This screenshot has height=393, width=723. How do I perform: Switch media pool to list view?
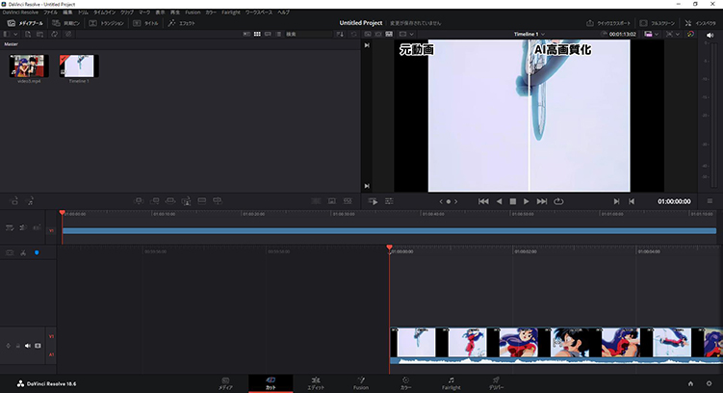point(278,34)
